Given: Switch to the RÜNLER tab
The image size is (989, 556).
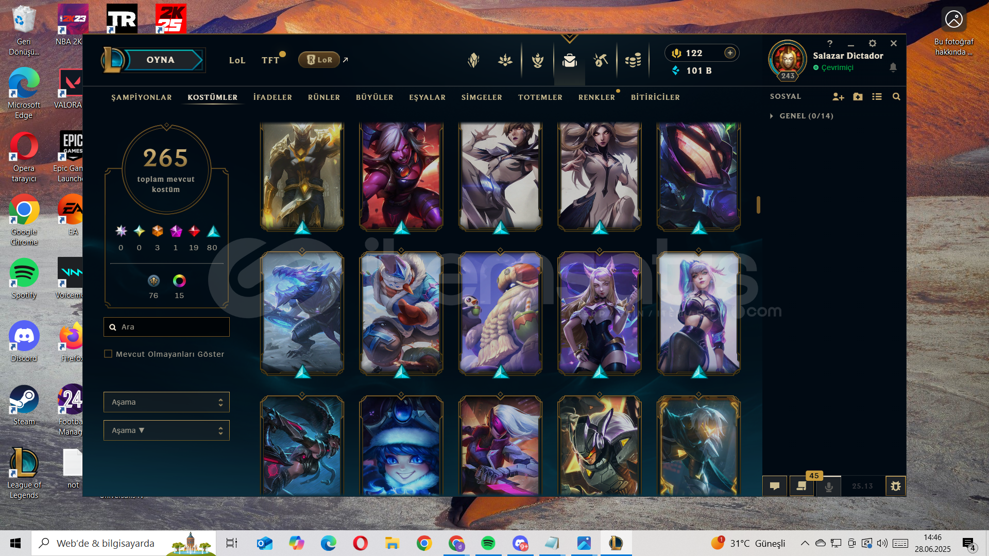Looking at the screenshot, I should (324, 97).
